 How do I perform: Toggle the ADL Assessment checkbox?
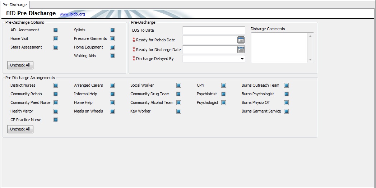point(56,30)
